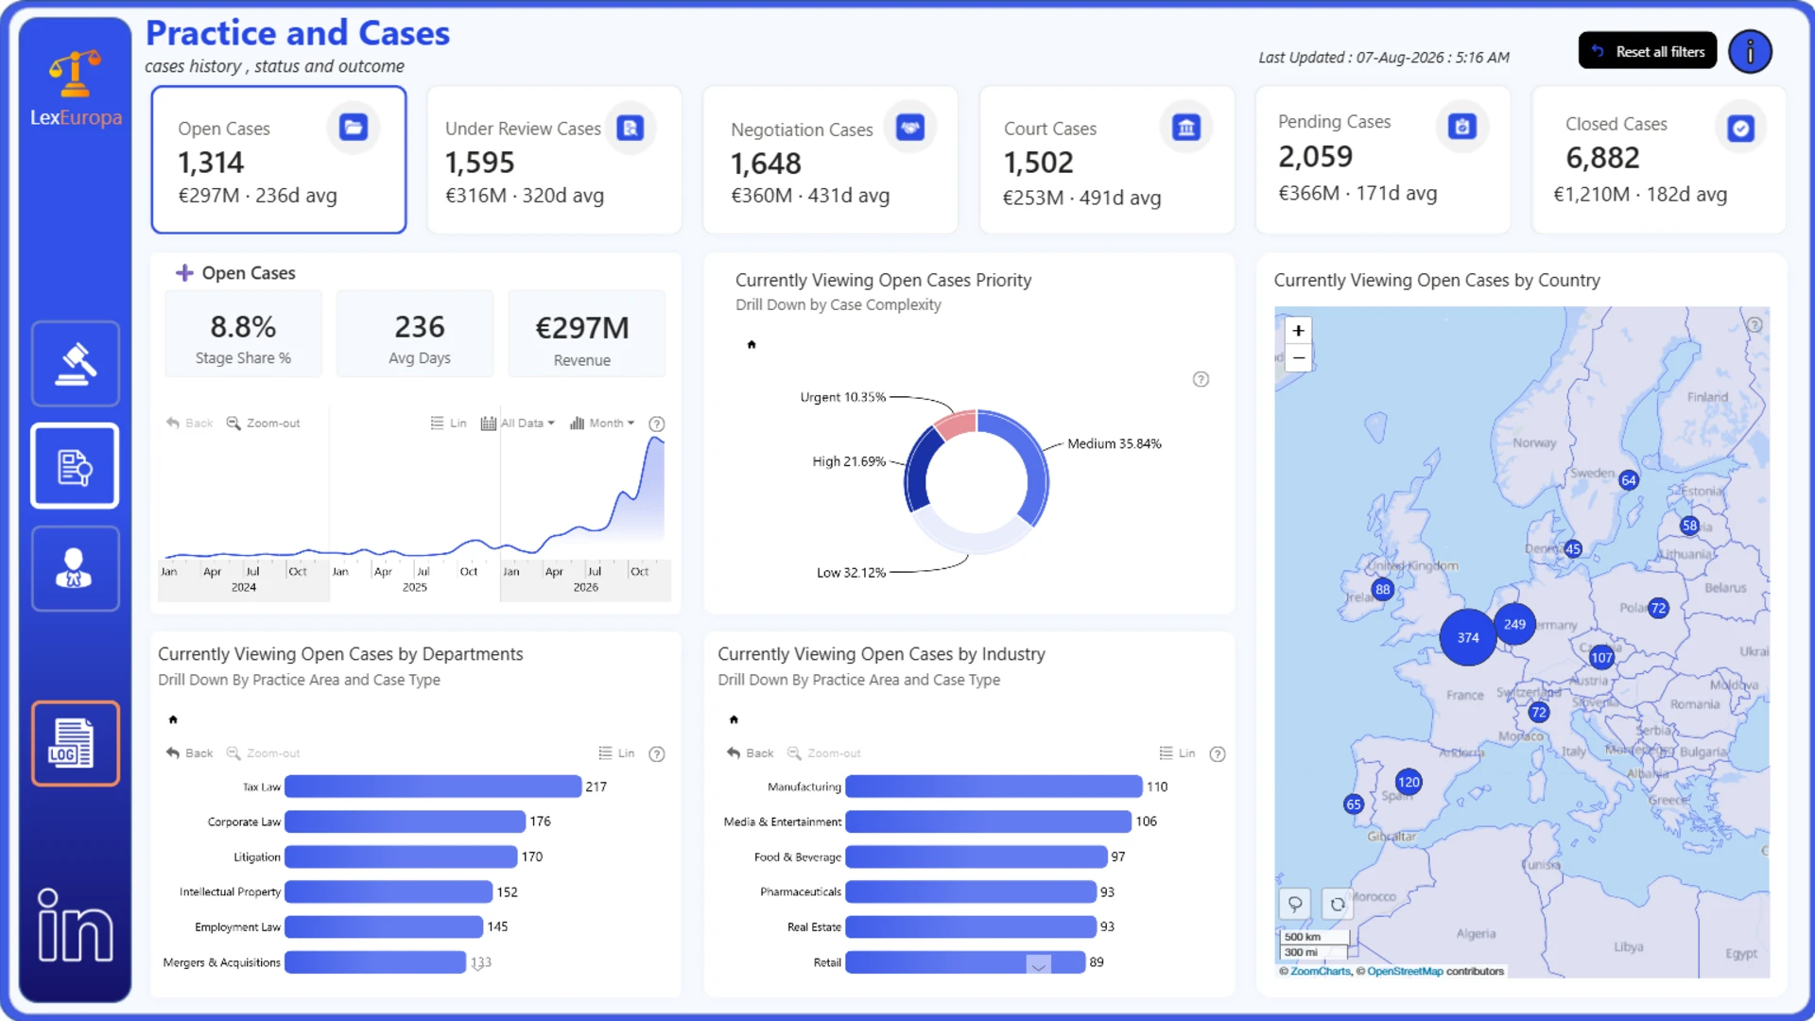
Task: Toggle Lin scale on Open Cases timeline
Action: click(448, 424)
